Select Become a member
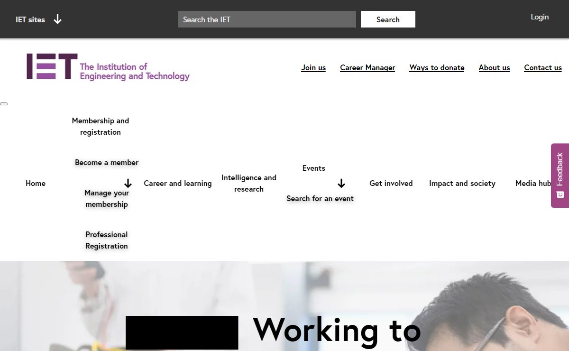Screen dimensions: 569x351 107,163
